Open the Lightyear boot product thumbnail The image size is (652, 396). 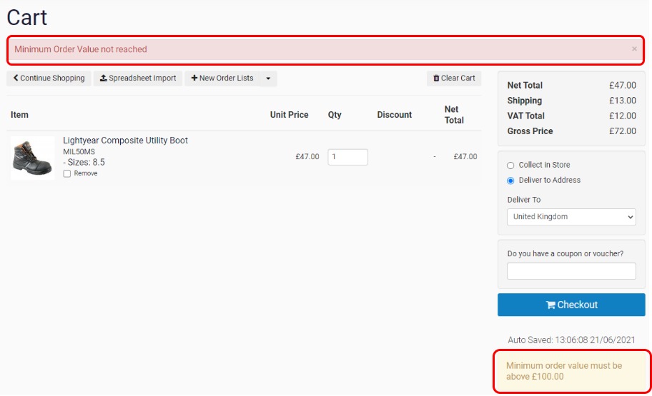point(32,158)
